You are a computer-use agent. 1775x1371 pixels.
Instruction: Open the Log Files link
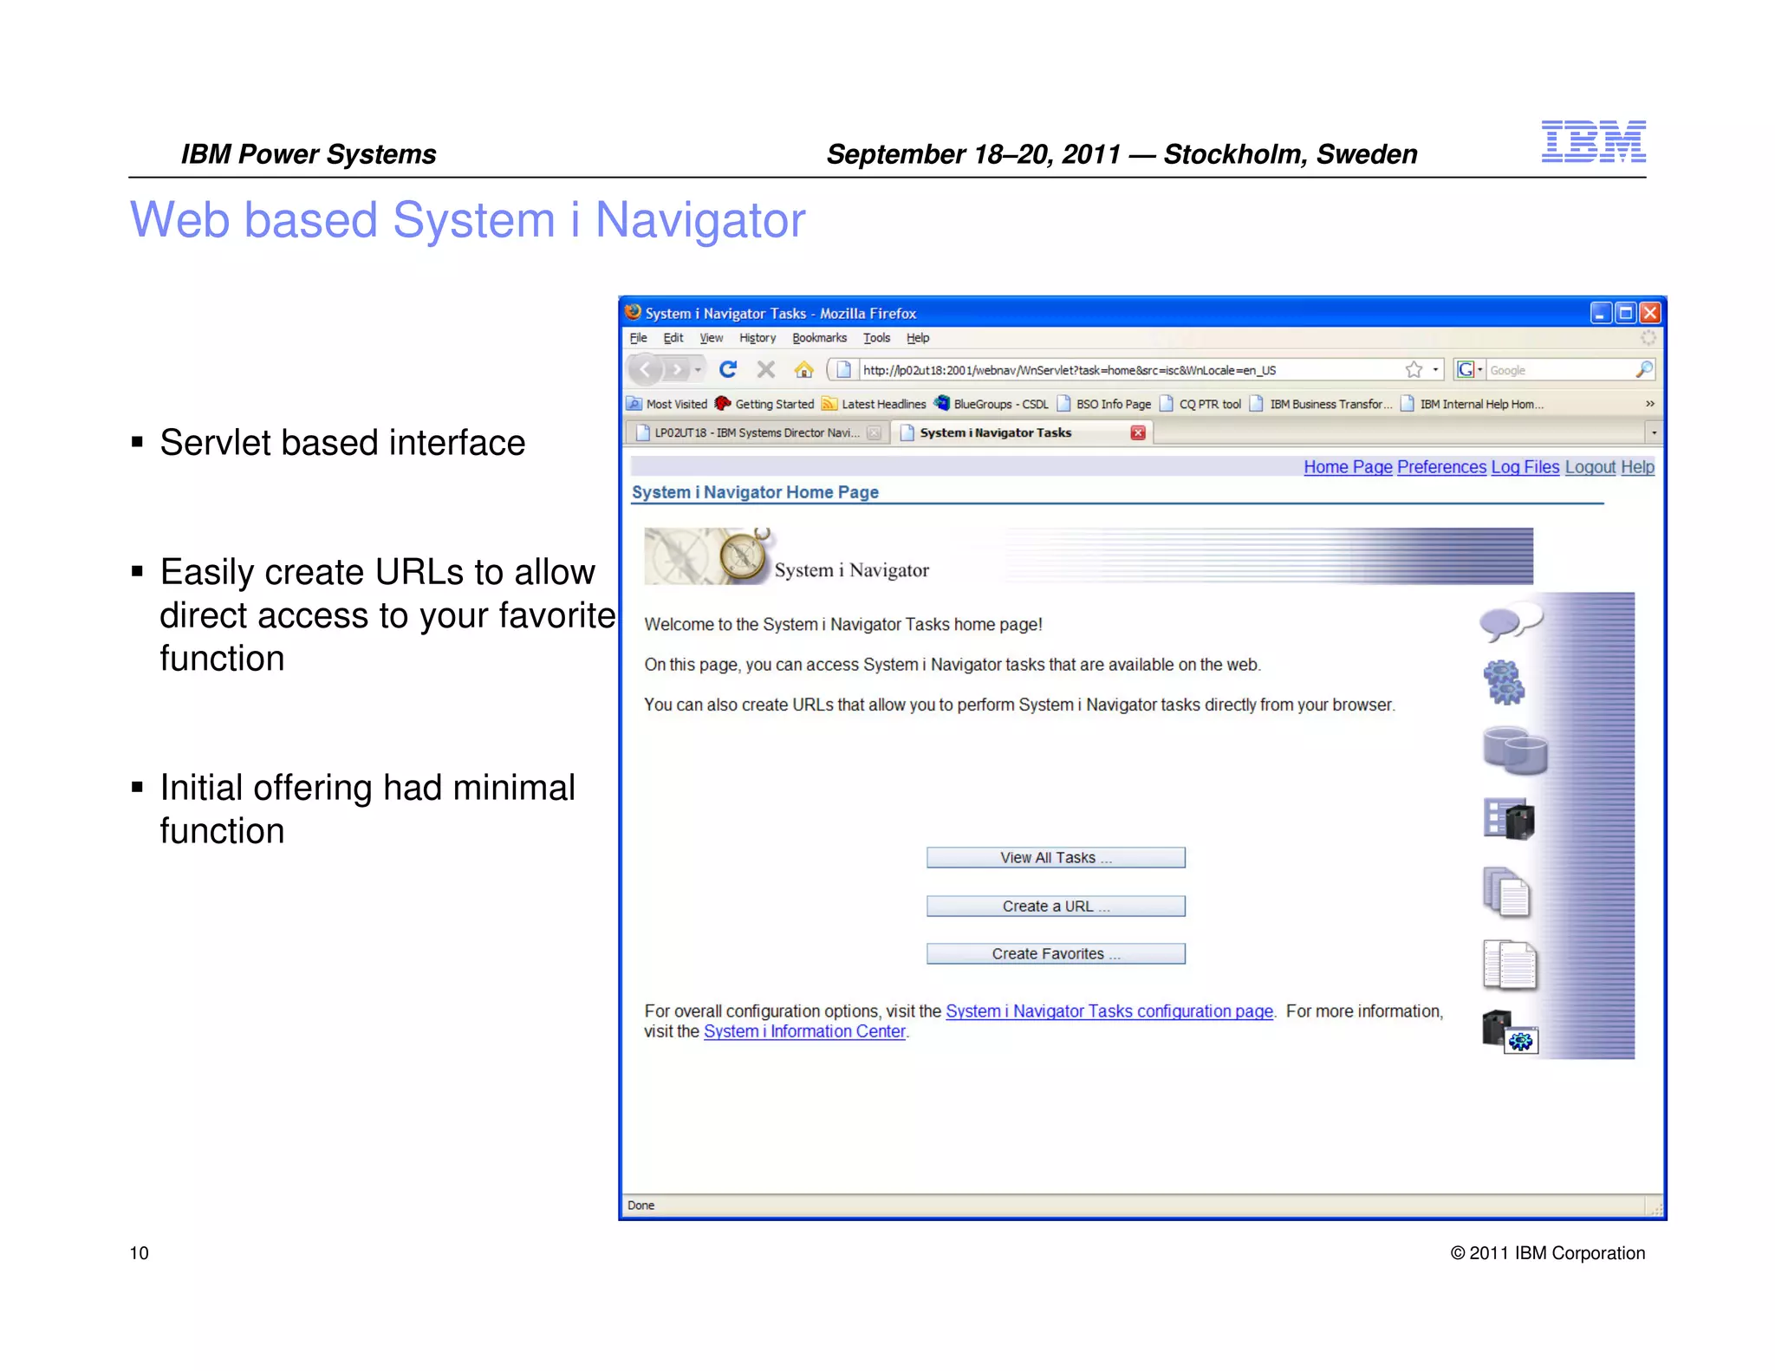(x=1525, y=467)
